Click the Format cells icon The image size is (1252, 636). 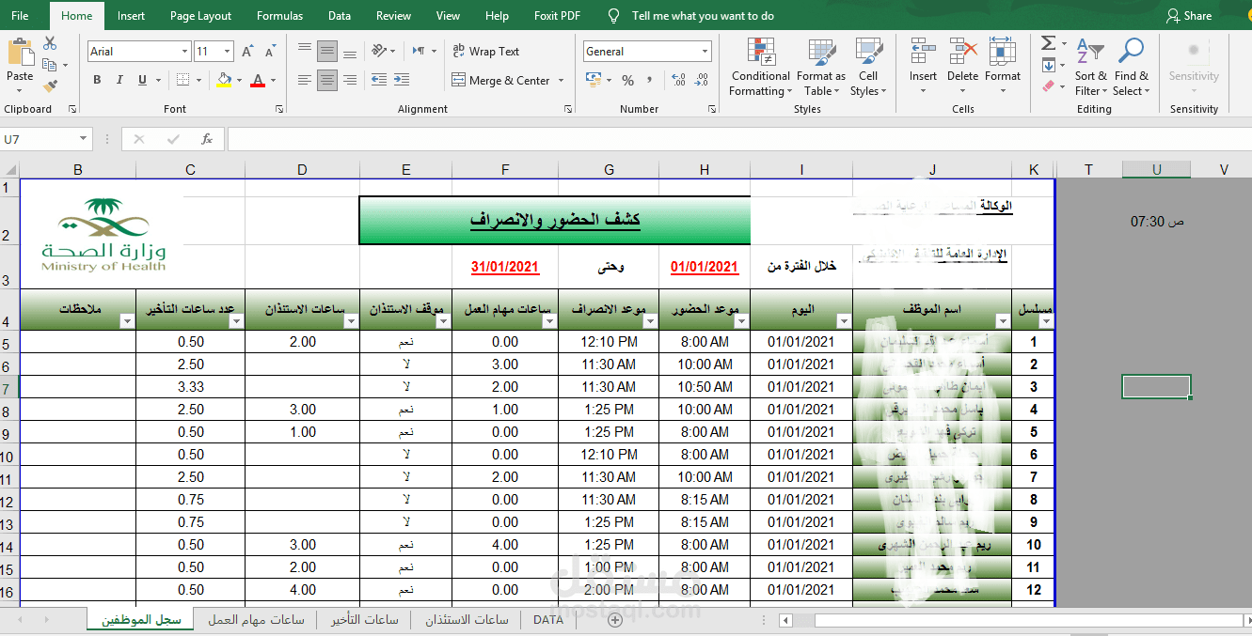[x=1003, y=52]
